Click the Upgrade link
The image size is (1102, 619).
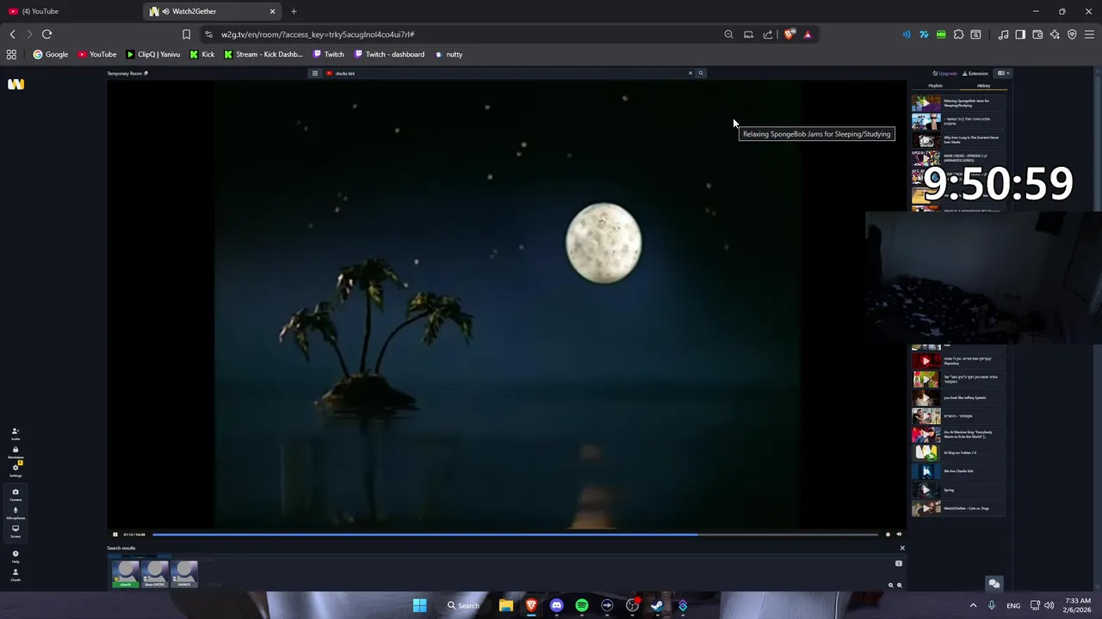coord(945,73)
